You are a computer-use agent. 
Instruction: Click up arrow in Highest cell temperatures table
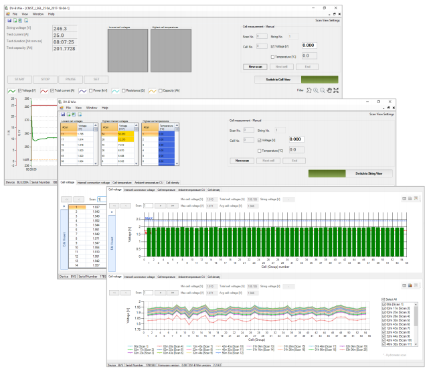[x=177, y=125]
